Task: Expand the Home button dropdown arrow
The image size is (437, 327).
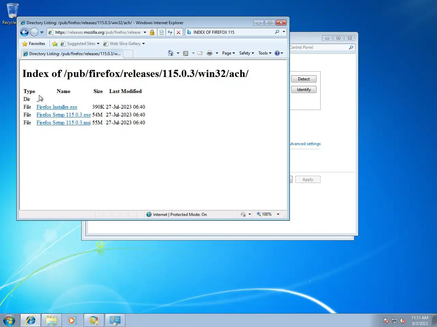Action: tap(178, 53)
